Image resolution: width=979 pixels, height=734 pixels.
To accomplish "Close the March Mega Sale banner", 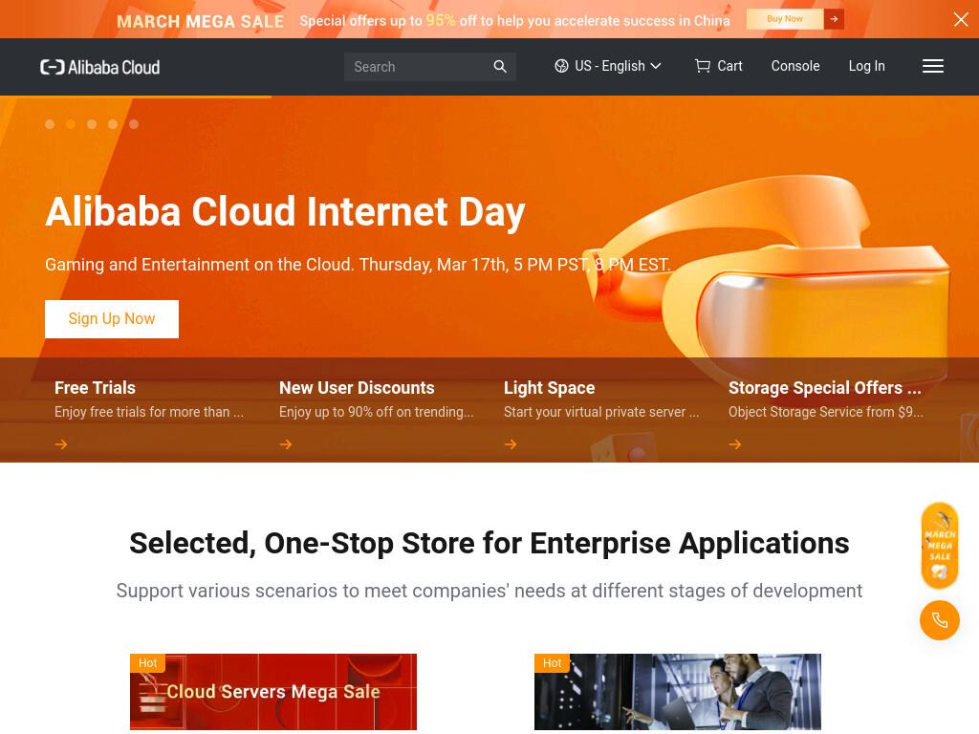I will (961, 19).
